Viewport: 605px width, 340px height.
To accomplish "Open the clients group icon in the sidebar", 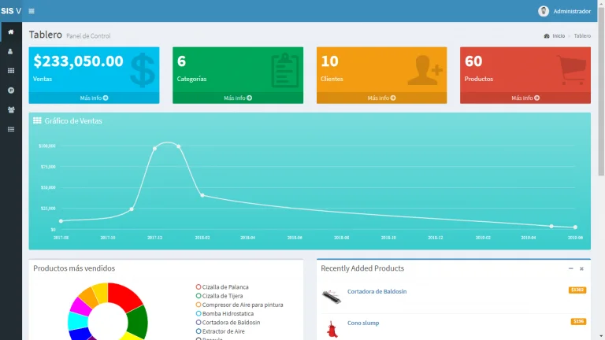I will (x=11, y=110).
